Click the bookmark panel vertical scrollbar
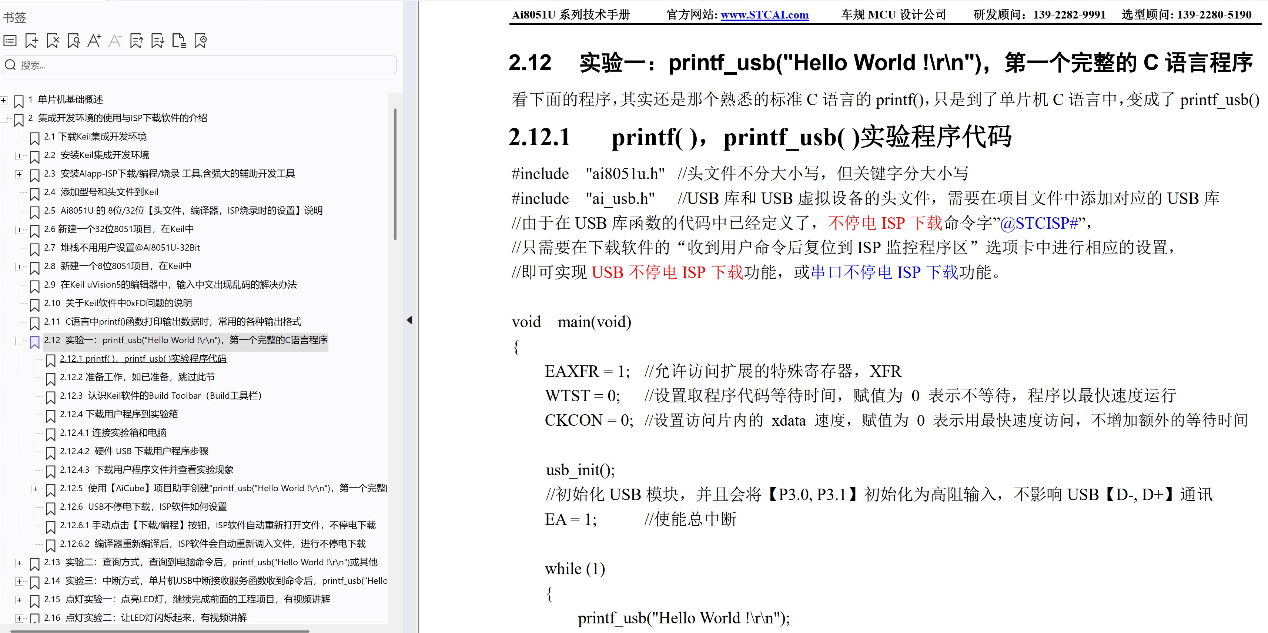The image size is (1268, 633). coord(395,174)
